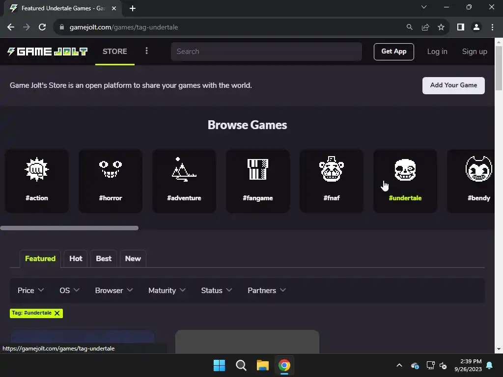Click the Chrome taskbar icon
The width and height of the screenshot is (503, 377).
284,365
